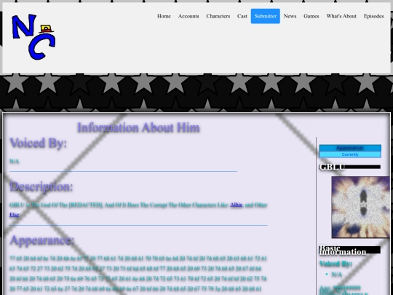Follow the Albie character link
The image size is (393, 295).
[236, 205]
